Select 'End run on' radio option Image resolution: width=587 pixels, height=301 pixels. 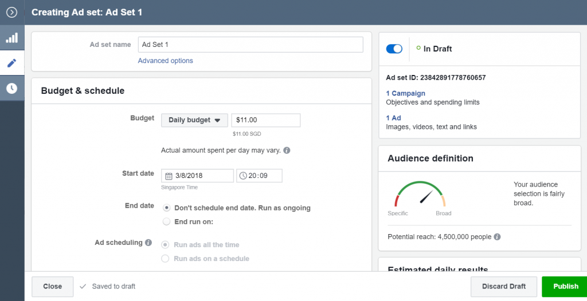[167, 221]
